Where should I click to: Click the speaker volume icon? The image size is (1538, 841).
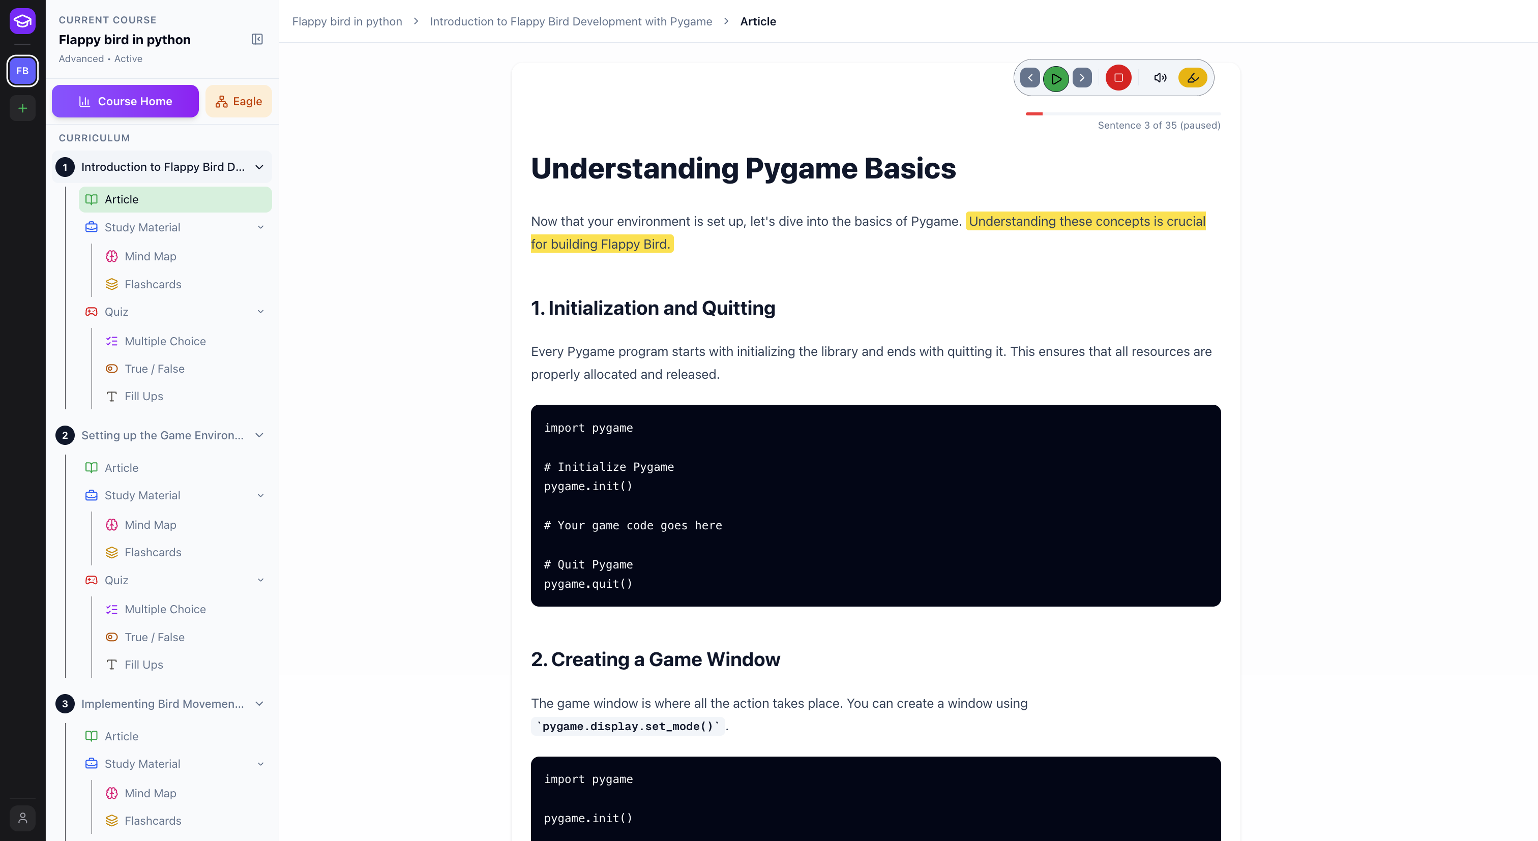[x=1160, y=78]
